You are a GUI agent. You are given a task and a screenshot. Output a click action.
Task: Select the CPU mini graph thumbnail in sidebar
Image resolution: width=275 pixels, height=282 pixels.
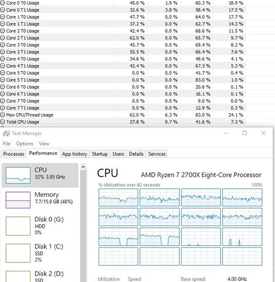click(x=18, y=175)
